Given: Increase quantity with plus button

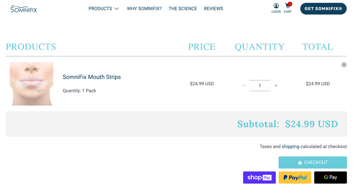Looking at the screenshot, I should click(x=276, y=86).
